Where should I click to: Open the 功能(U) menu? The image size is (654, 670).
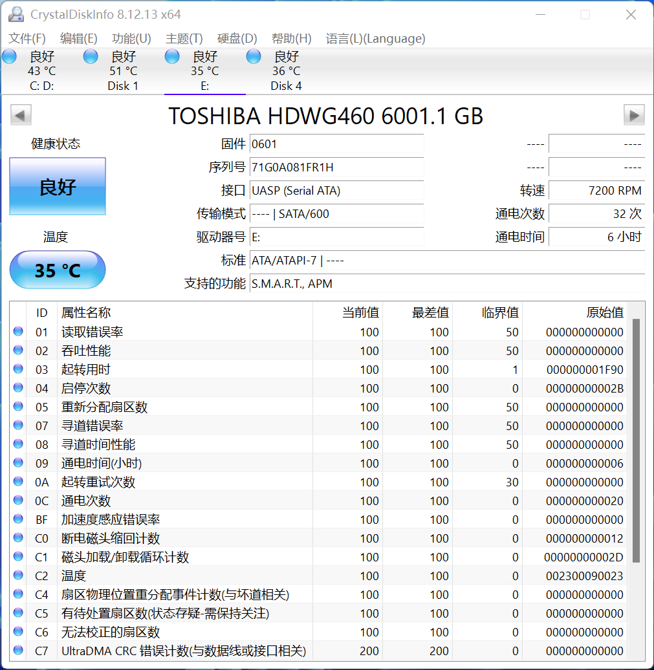tap(131, 38)
